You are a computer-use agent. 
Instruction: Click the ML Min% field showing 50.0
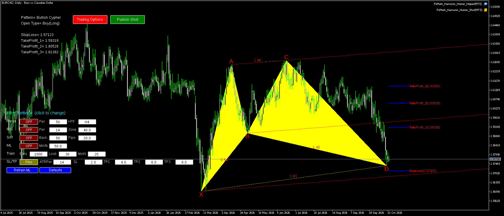(58, 146)
